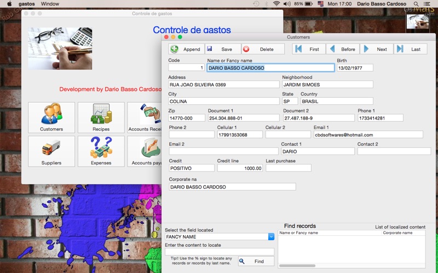Click the volume icon in menu bar
Screen dimensions: 438x273
pyautogui.click(x=287, y=4)
